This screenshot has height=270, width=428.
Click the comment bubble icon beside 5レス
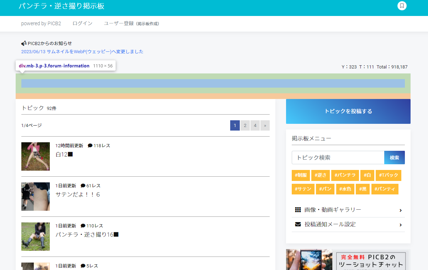(x=83, y=265)
